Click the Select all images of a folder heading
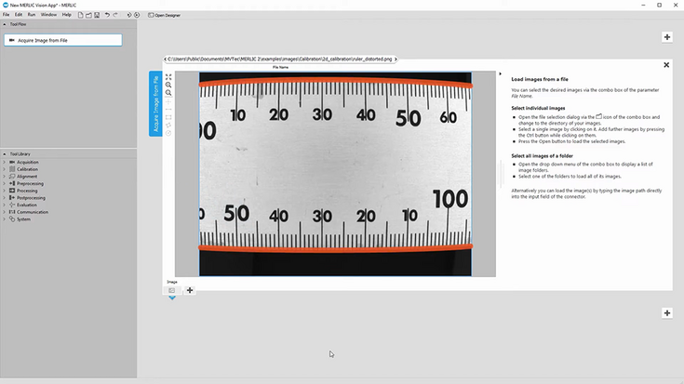Viewport: 684px width, 384px height. [x=542, y=155]
